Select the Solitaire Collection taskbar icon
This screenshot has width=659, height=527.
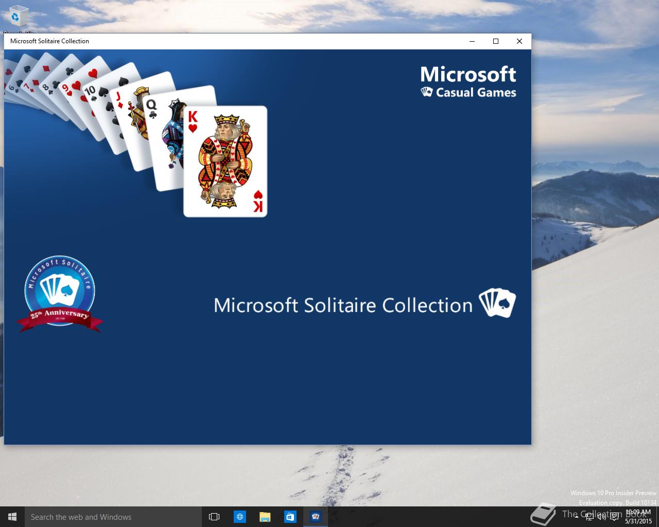pos(316,517)
